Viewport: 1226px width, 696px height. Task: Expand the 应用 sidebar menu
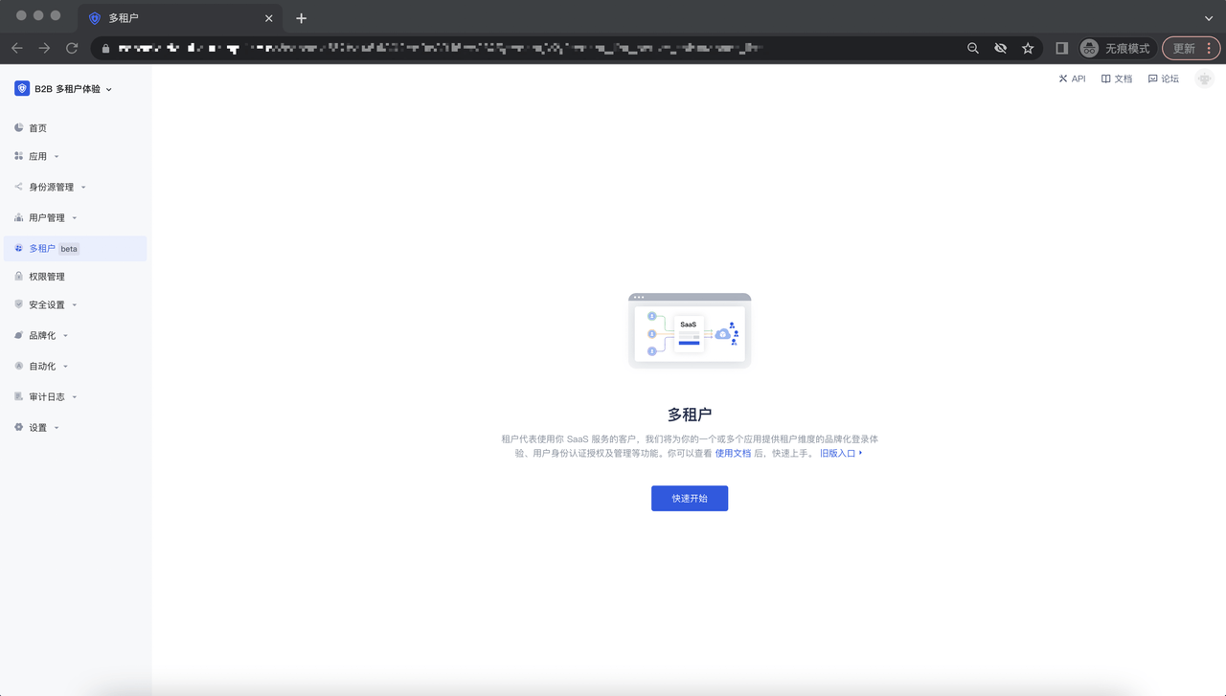[x=43, y=156]
